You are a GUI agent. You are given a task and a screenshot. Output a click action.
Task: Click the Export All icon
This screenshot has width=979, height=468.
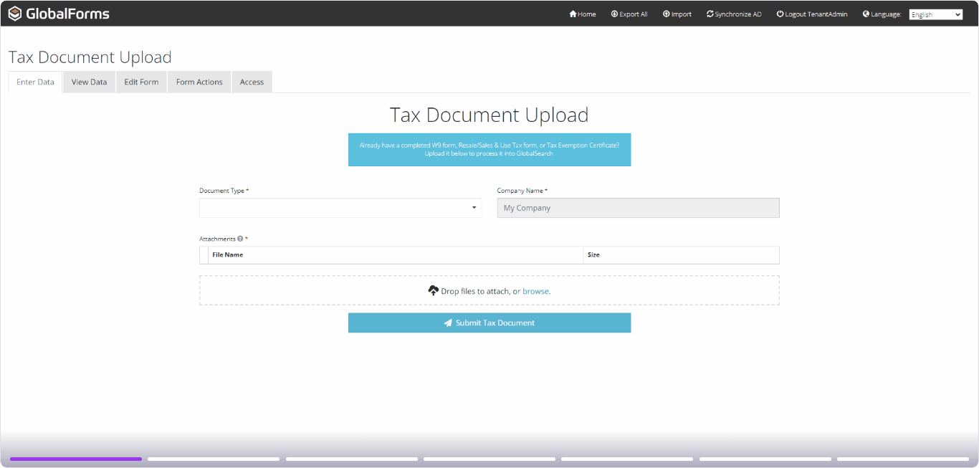(x=614, y=14)
